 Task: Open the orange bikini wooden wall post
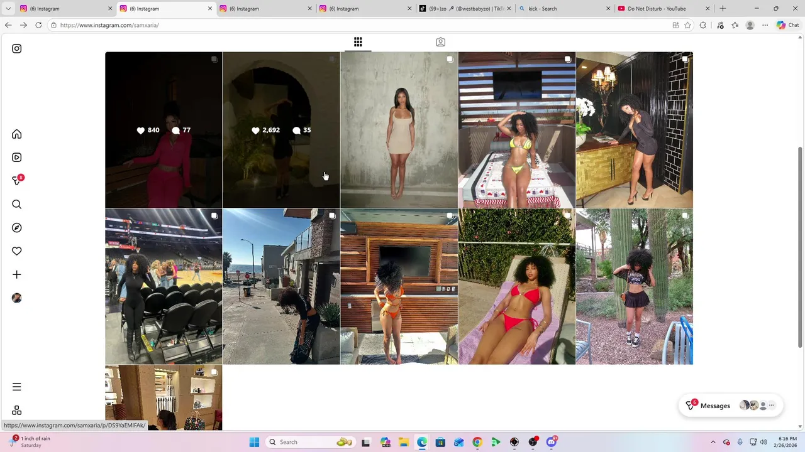399,286
